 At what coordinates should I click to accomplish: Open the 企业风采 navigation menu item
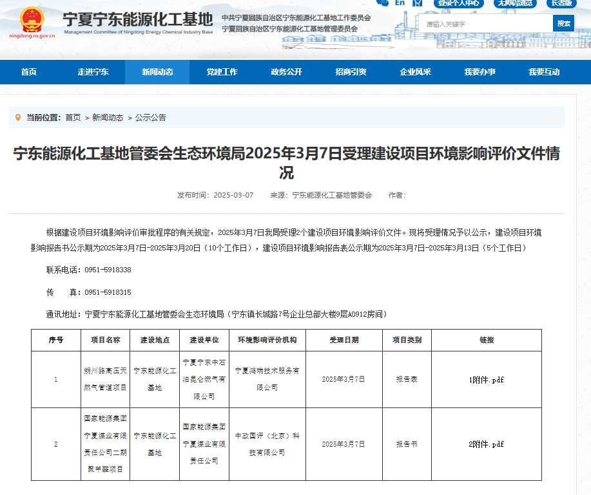click(415, 72)
